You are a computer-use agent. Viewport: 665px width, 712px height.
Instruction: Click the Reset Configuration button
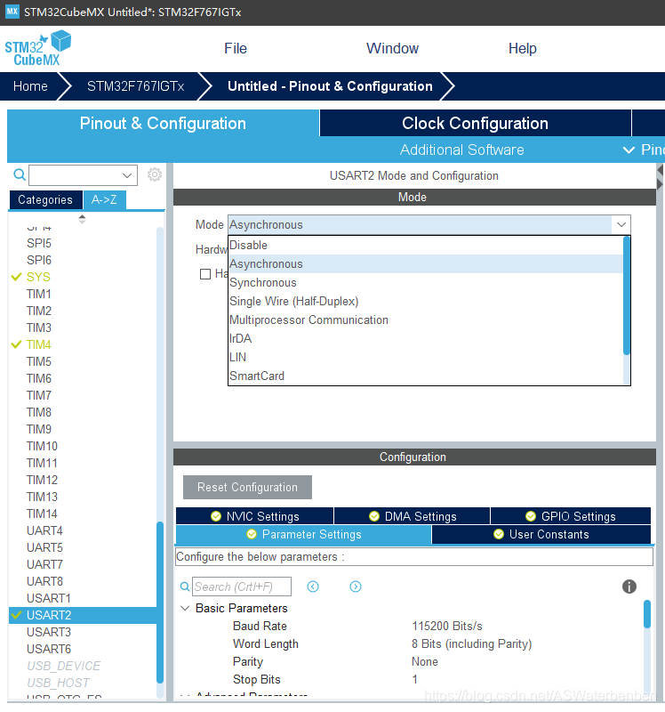247,487
